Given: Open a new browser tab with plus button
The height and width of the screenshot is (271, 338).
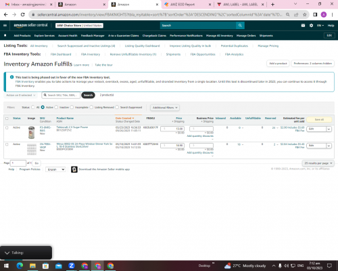Looking at the screenshot, I should (272, 4).
